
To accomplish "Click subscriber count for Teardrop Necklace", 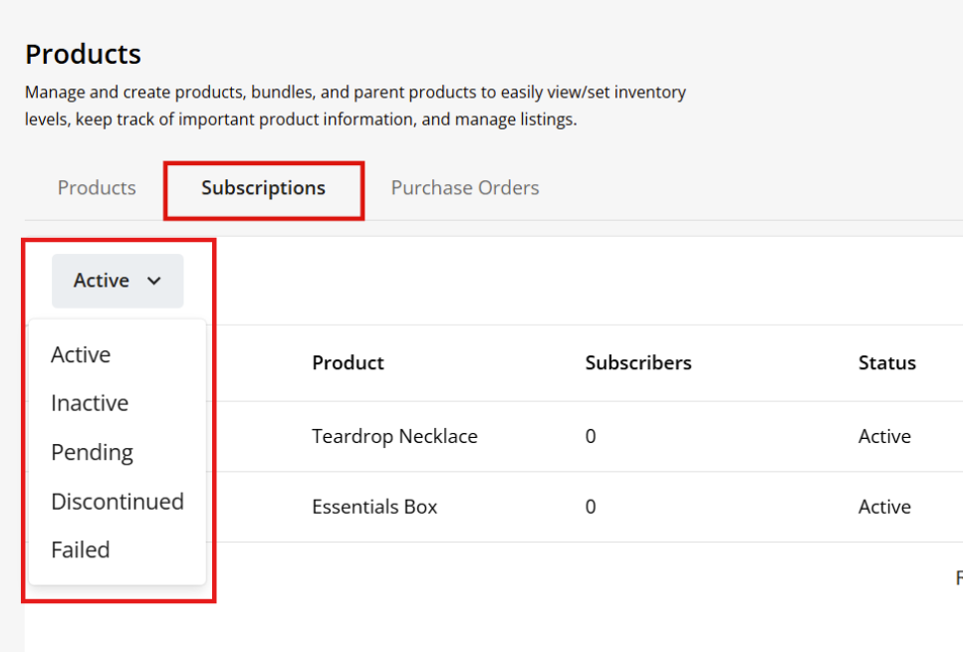I will point(591,436).
